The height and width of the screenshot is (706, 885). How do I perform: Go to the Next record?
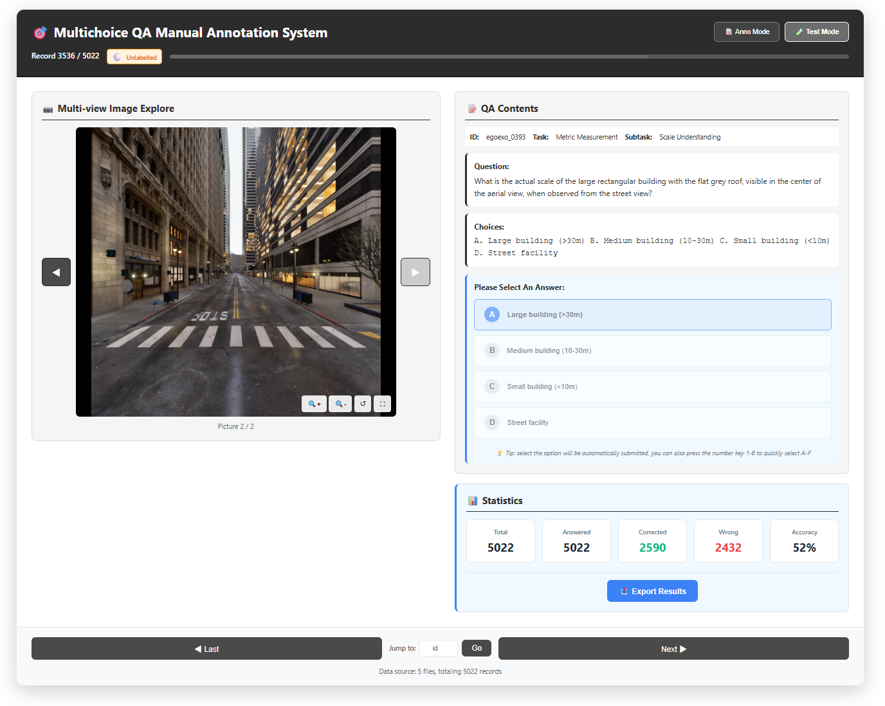673,649
